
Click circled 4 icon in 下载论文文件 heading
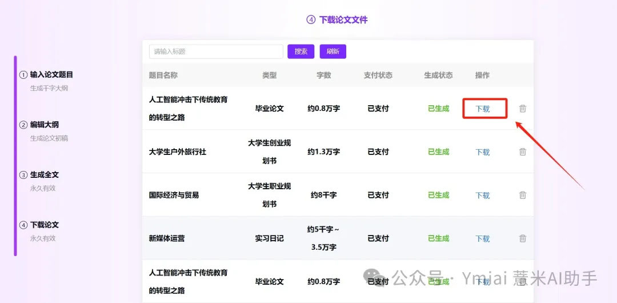pos(311,20)
